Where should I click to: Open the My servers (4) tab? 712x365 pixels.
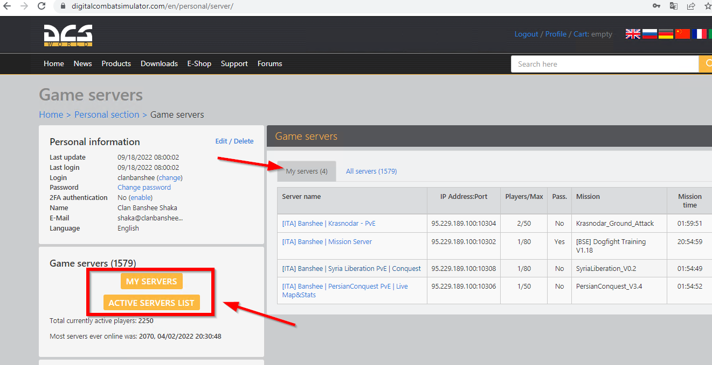[307, 171]
